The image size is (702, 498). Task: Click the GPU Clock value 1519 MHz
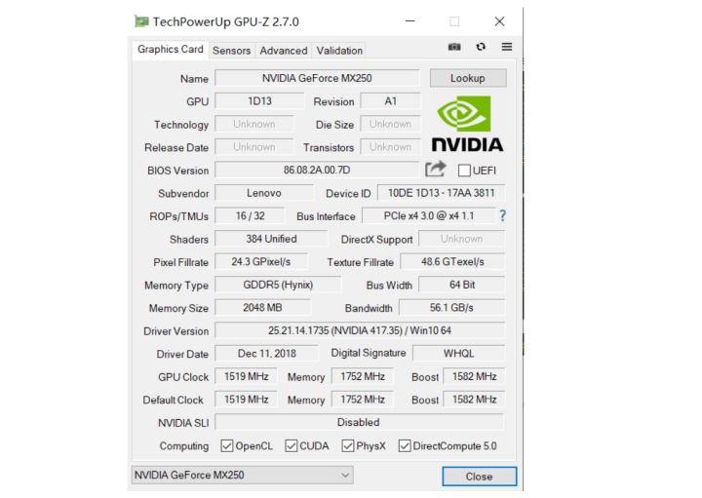(247, 376)
